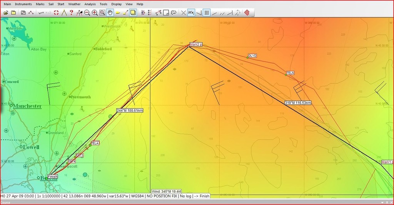The image size is (394, 205).
Task: Open the Start menu in menu bar
Action: pos(61,4)
